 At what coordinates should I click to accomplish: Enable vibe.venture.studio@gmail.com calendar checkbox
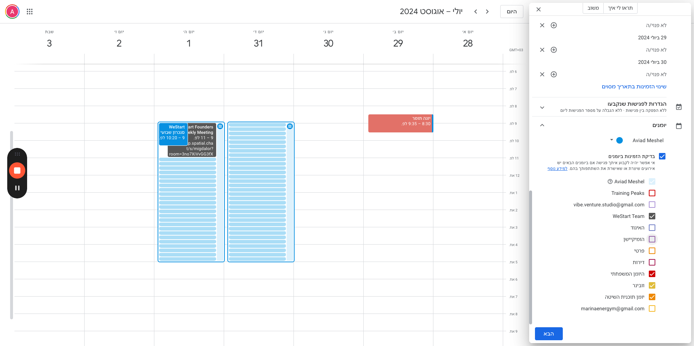pos(652,205)
